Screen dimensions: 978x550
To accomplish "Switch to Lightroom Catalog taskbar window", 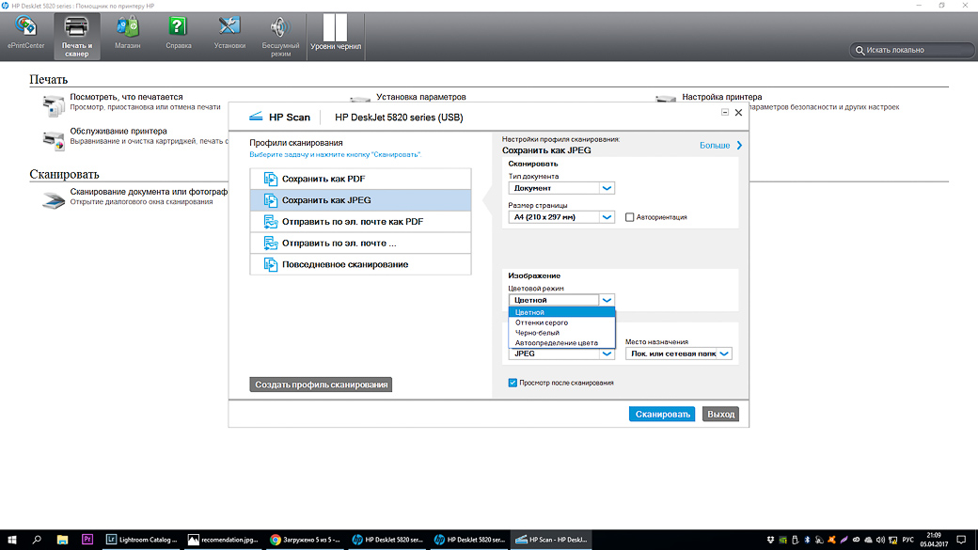I will (142, 540).
